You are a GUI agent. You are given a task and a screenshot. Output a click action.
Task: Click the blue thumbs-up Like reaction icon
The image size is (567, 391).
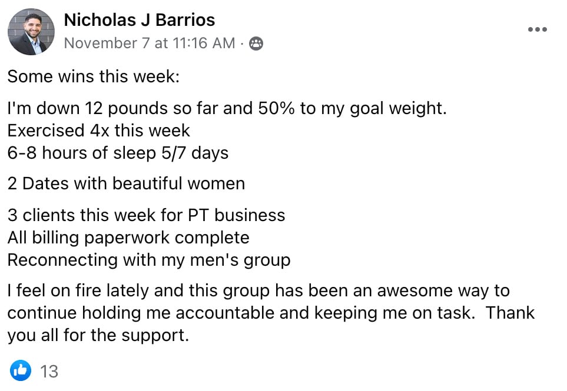coord(21,370)
